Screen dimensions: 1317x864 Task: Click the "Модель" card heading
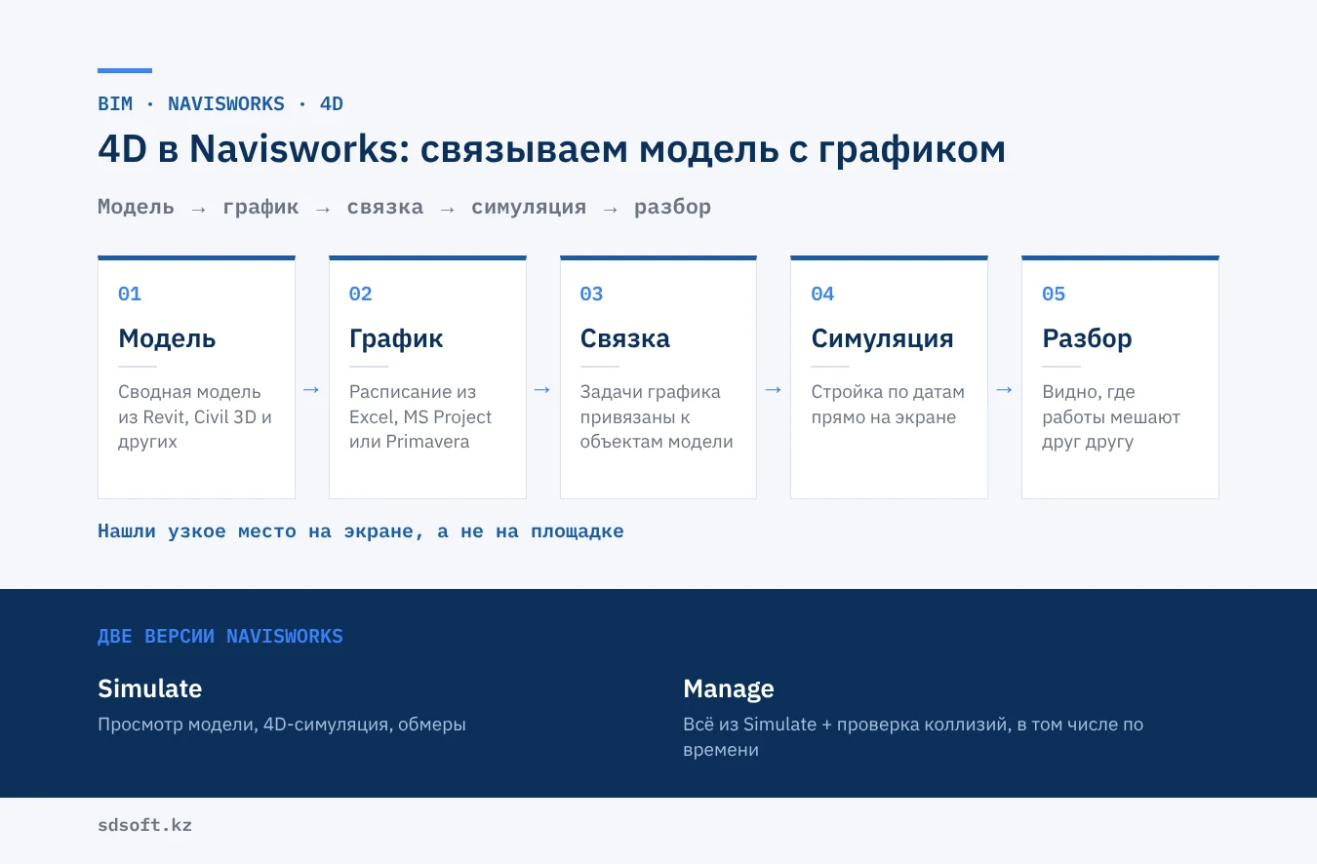pos(167,338)
